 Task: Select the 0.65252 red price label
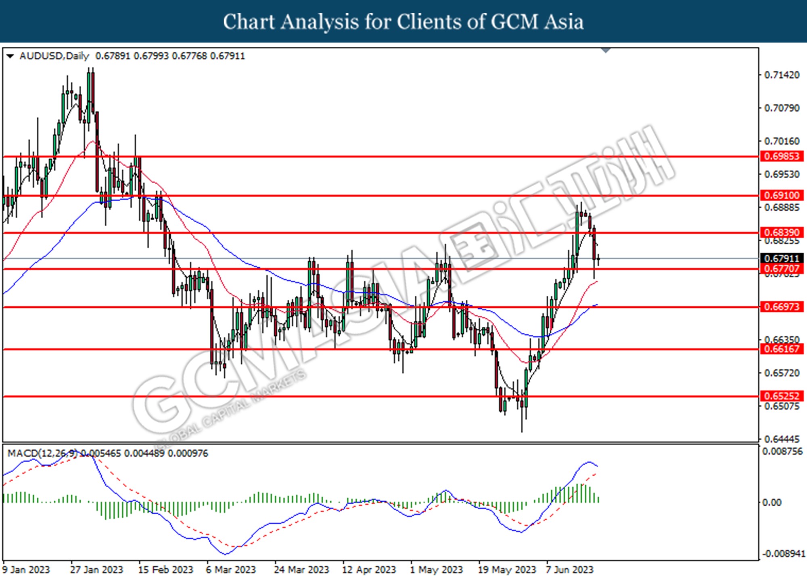[781, 396]
